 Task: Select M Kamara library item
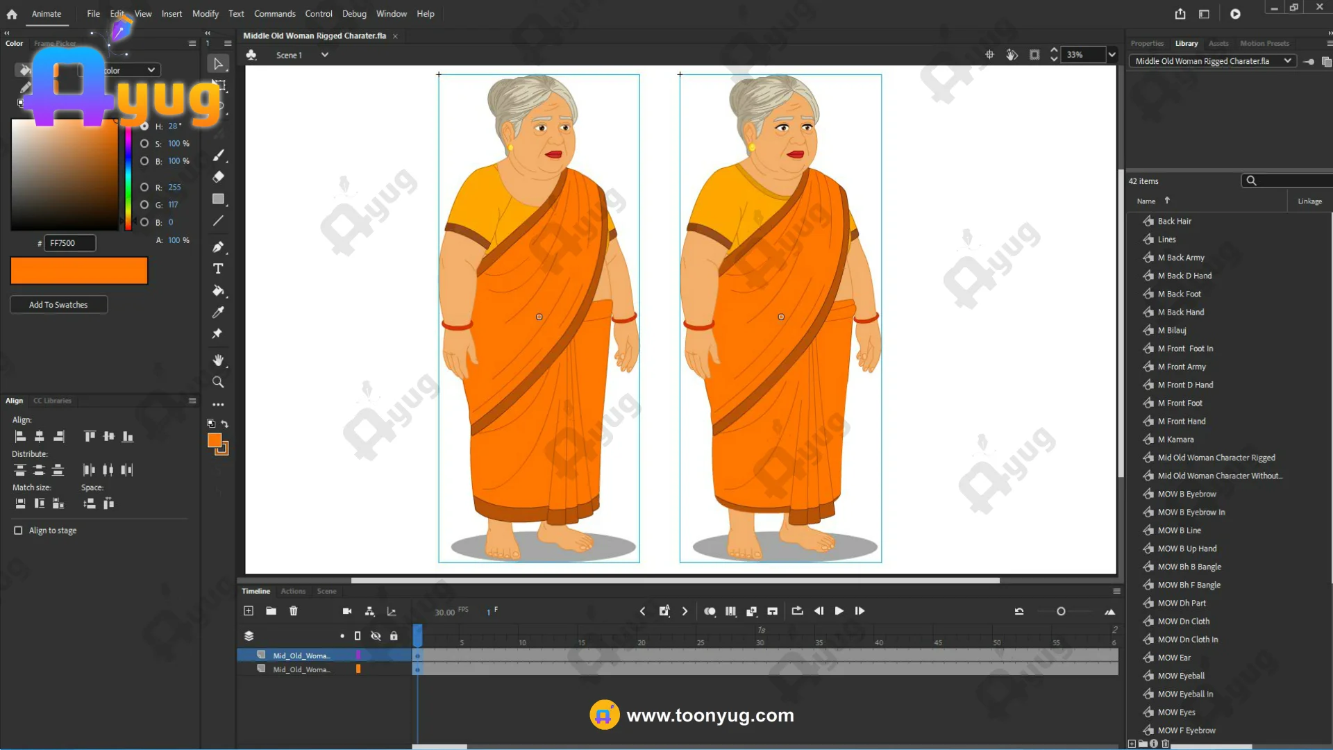1175,440
